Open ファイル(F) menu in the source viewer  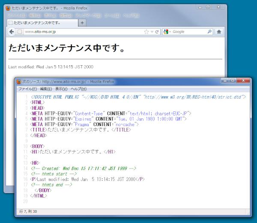(27, 89)
